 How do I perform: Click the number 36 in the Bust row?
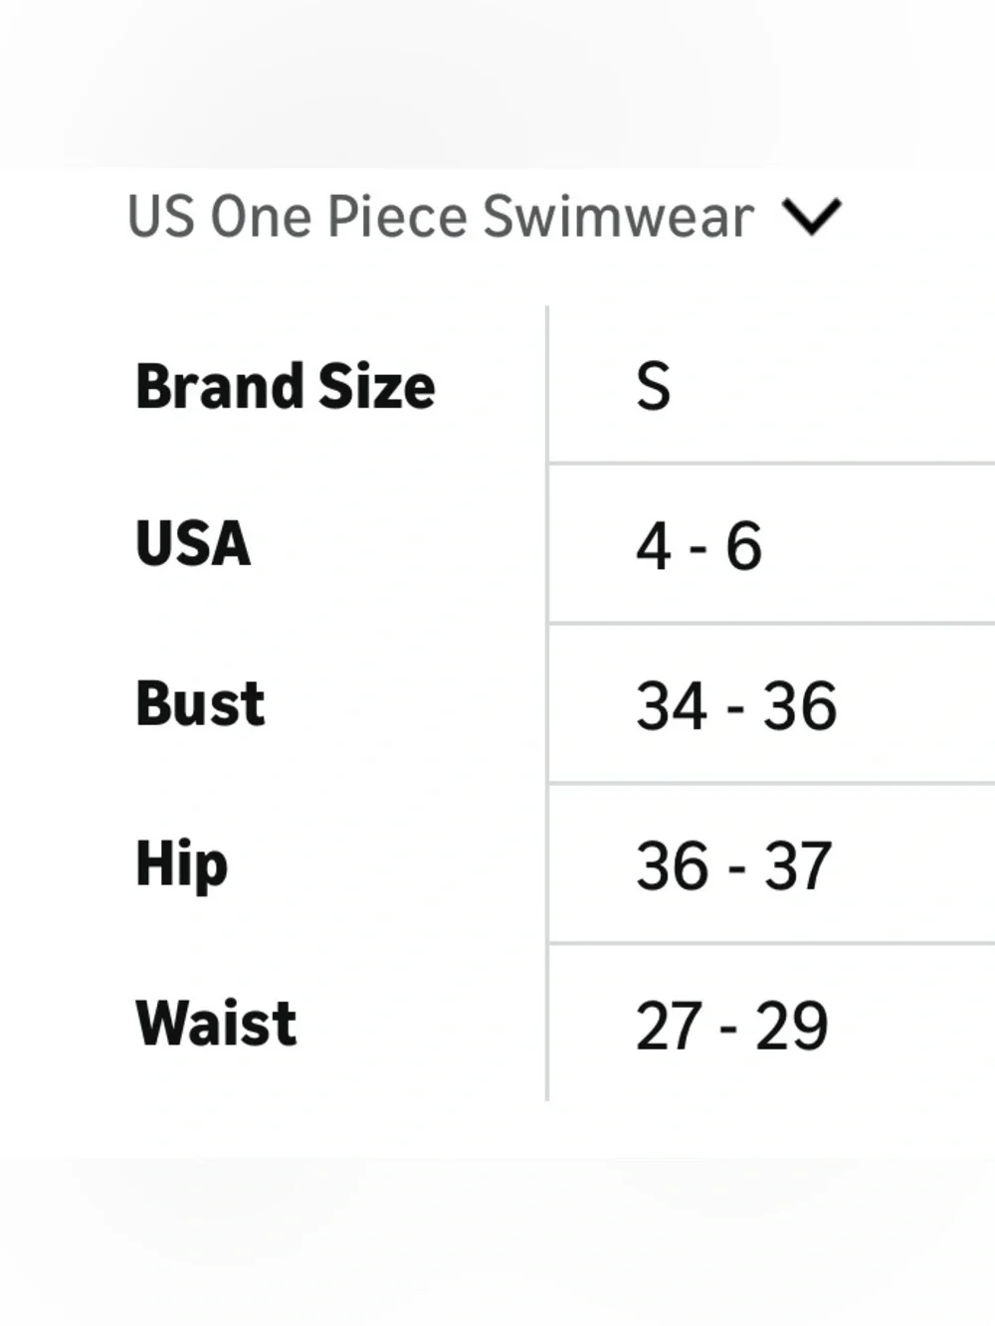(x=801, y=706)
